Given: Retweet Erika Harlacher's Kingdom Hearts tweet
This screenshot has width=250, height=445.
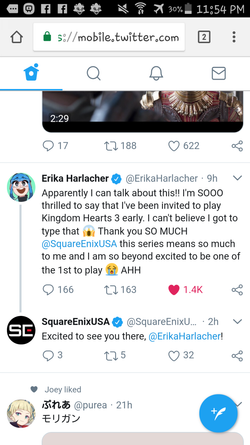Looking at the screenshot, I should (111, 290).
